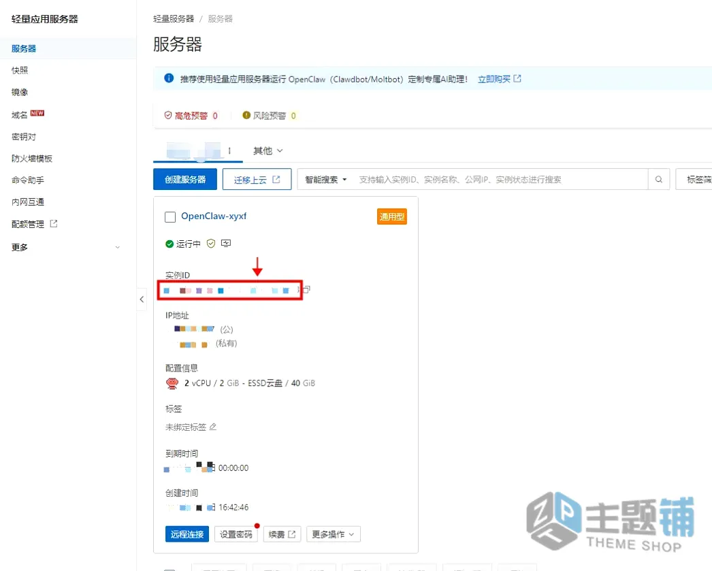Viewport: 712px width, 571px height.
Task: Click the 迁移上云 button
Action: [257, 179]
